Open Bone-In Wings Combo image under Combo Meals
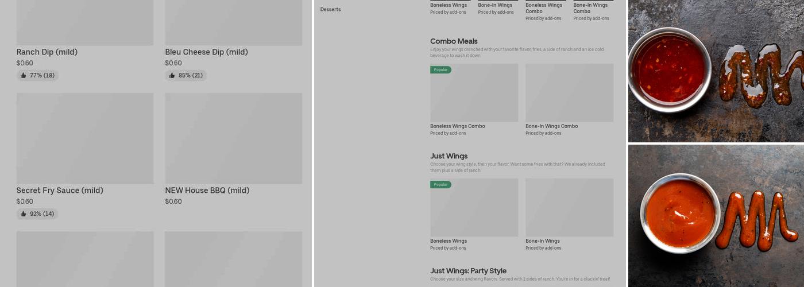 point(569,92)
